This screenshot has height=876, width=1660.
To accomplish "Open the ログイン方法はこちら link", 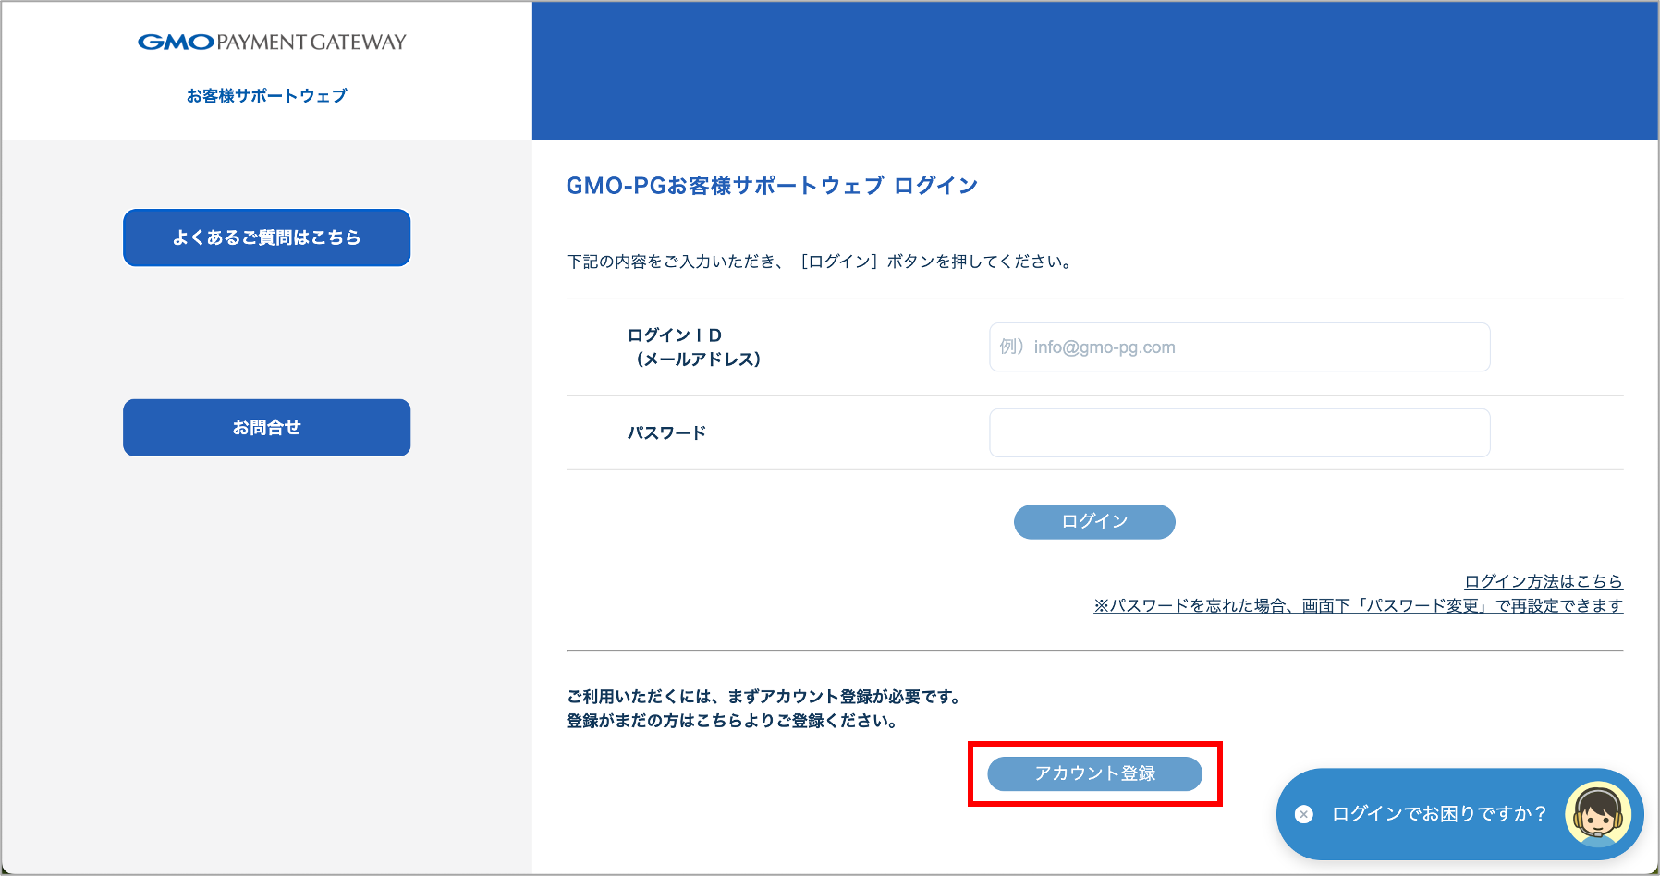I will pos(1544,581).
